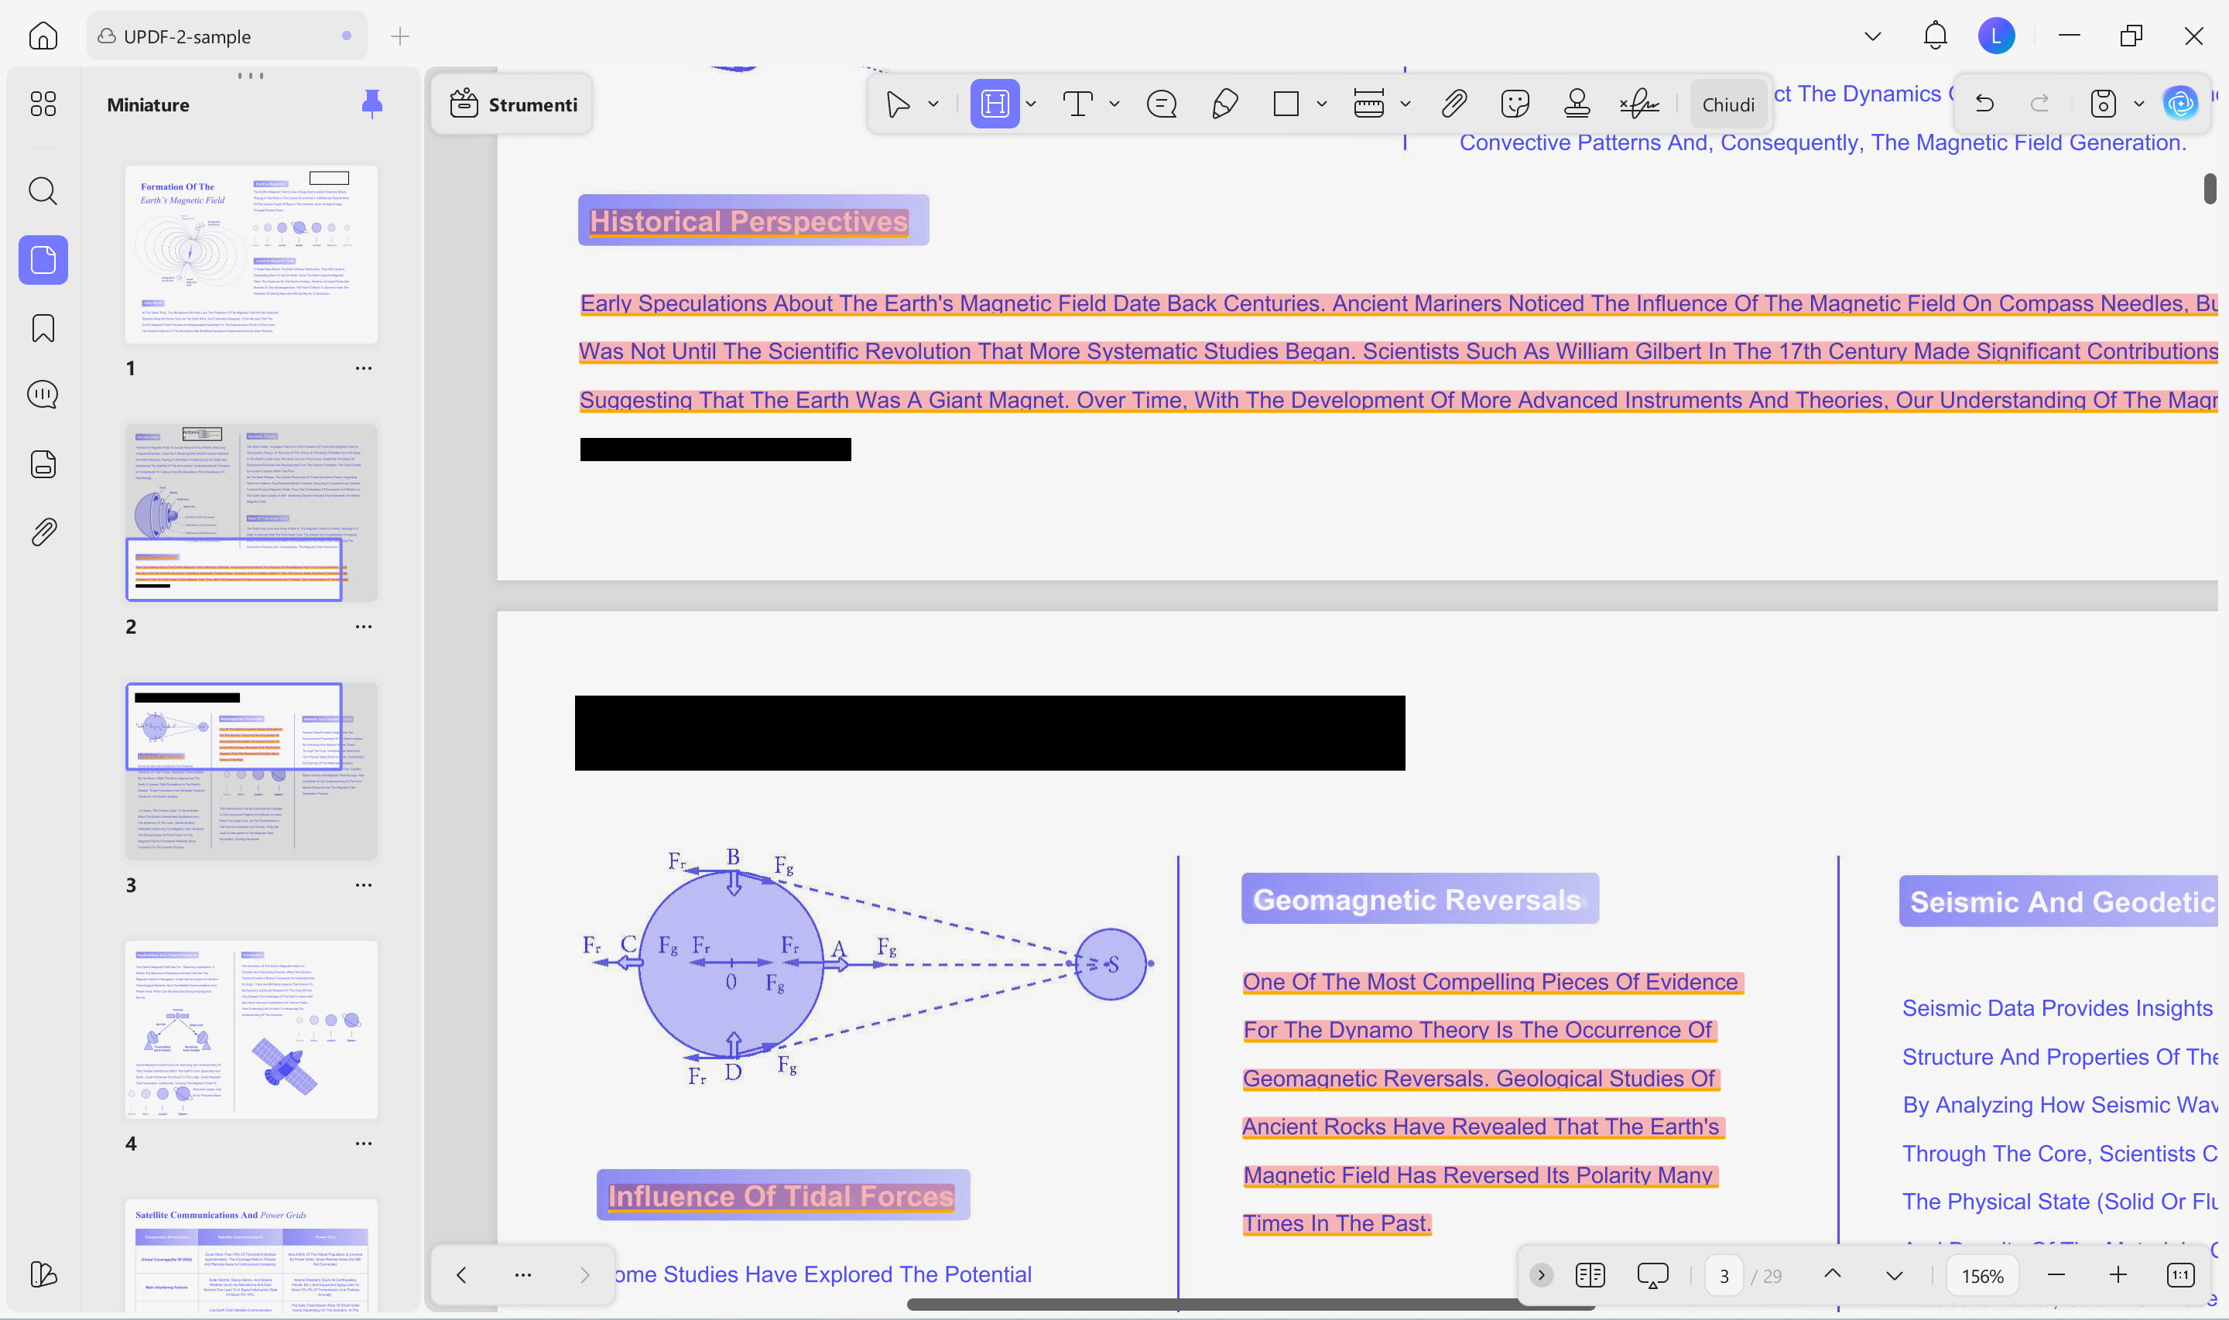Toggle the pin on the Miniature panel
Screen dimensions: 2229x1320
point(371,103)
